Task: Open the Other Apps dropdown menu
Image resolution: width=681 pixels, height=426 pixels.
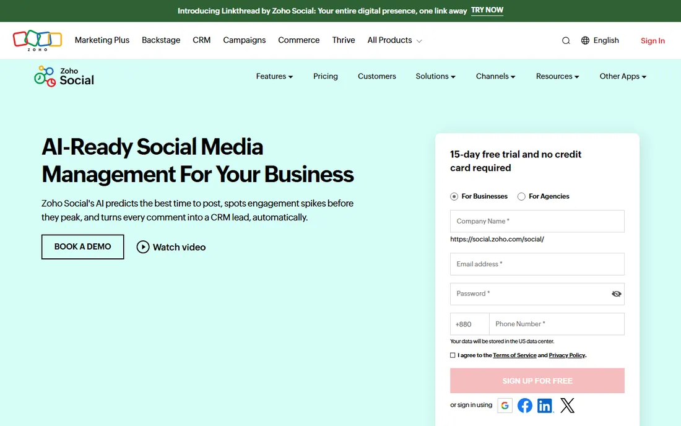Action: pyautogui.click(x=623, y=76)
